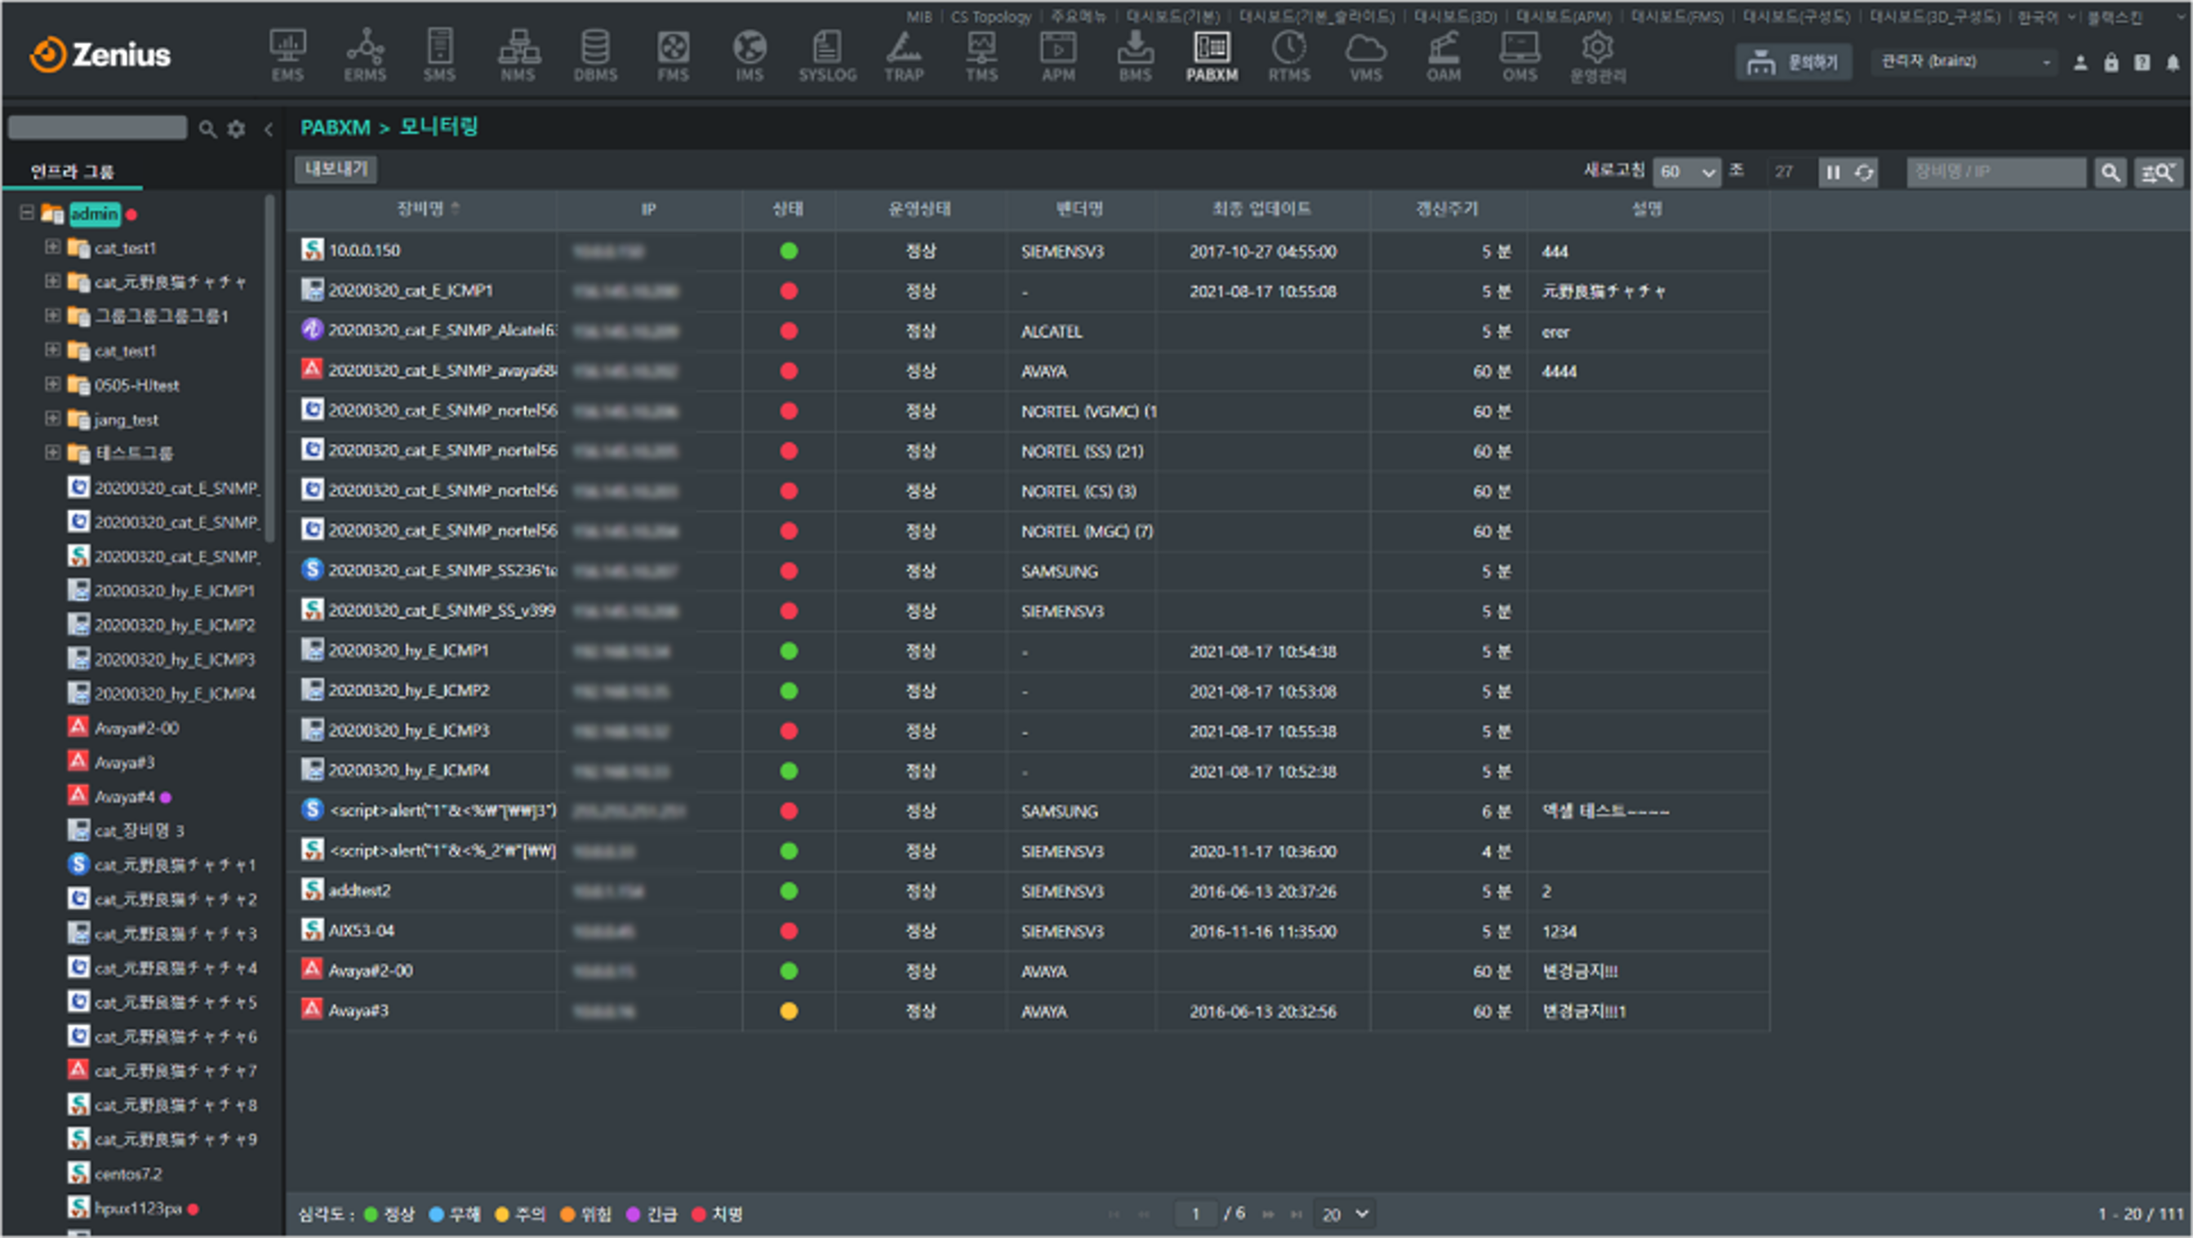This screenshot has height=1238, width=2193.
Task: Open the advanced search filter icon
Action: point(2157,173)
